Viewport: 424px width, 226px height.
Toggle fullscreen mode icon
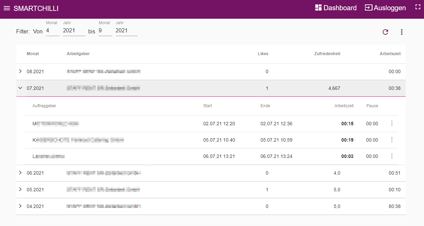pos(418,7)
